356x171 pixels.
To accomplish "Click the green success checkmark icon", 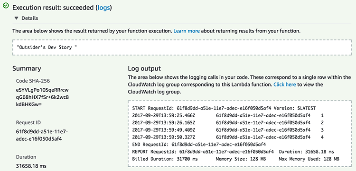I will [6, 5].
